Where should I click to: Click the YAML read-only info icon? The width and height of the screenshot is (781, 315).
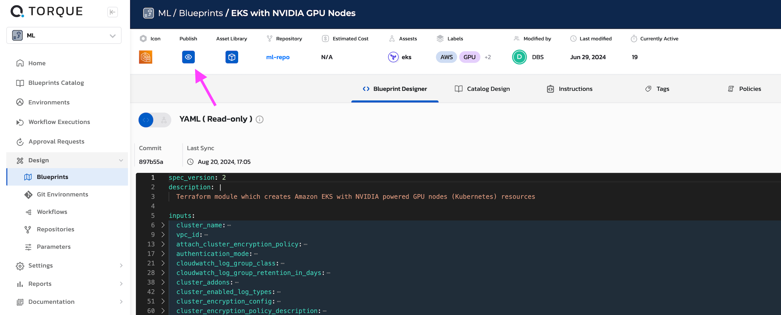point(260,120)
